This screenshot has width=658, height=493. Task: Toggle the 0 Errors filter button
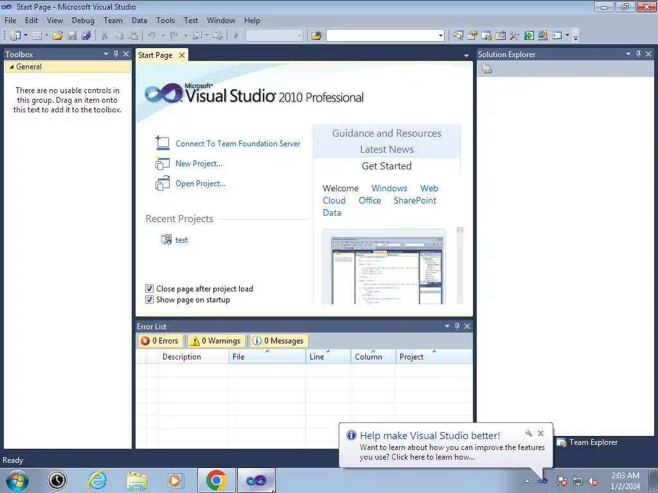click(159, 341)
